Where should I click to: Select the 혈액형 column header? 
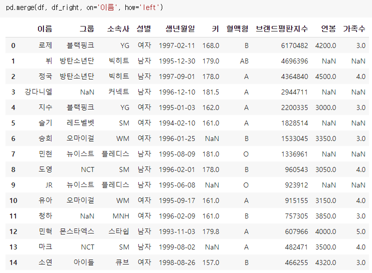point(237,28)
